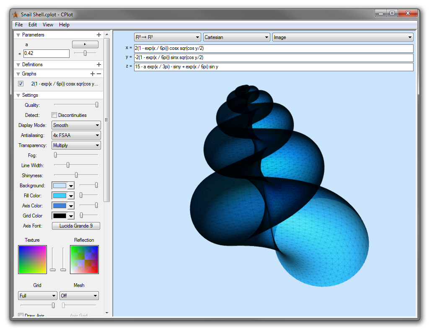Open the Display Mode dropdown
Screen dimensions: 432x331
click(x=76, y=125)
